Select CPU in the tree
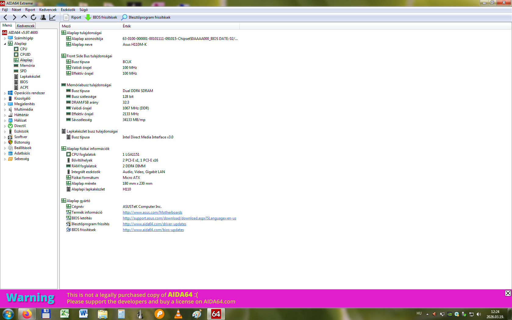Screen dimensions: 512x320 23,49
